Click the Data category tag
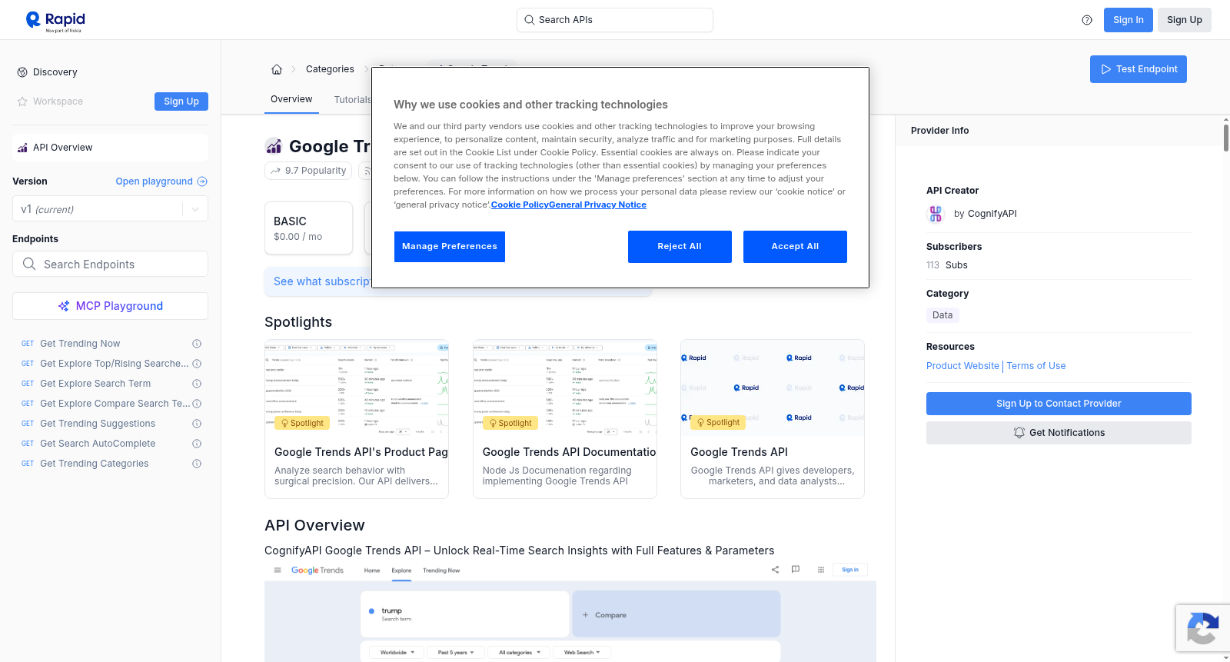The height and width of the screenshot is (662, 1230). point(942,315)
